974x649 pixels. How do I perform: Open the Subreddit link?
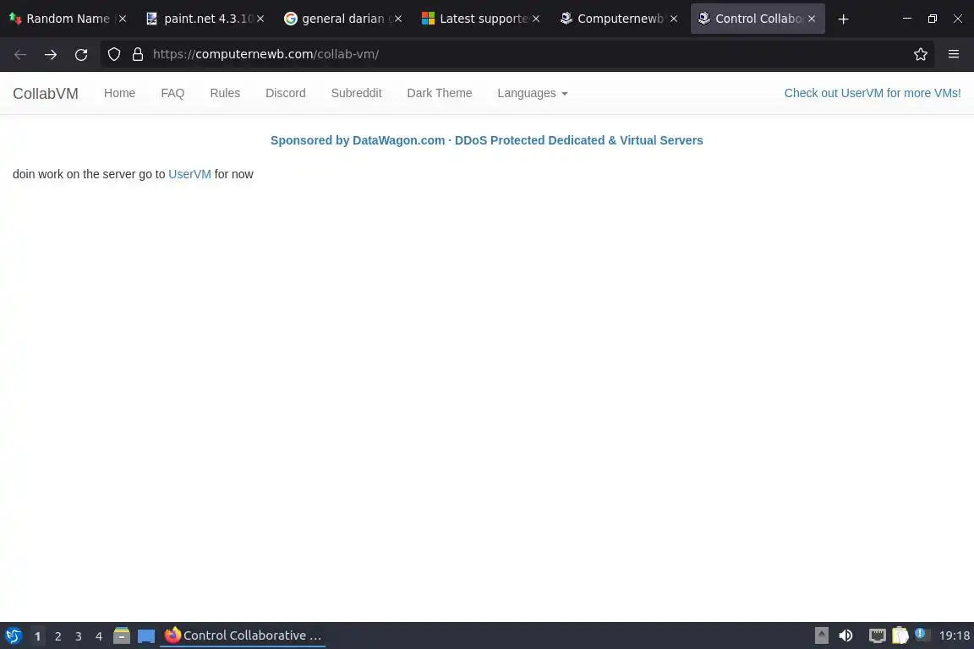coord(357,93)
